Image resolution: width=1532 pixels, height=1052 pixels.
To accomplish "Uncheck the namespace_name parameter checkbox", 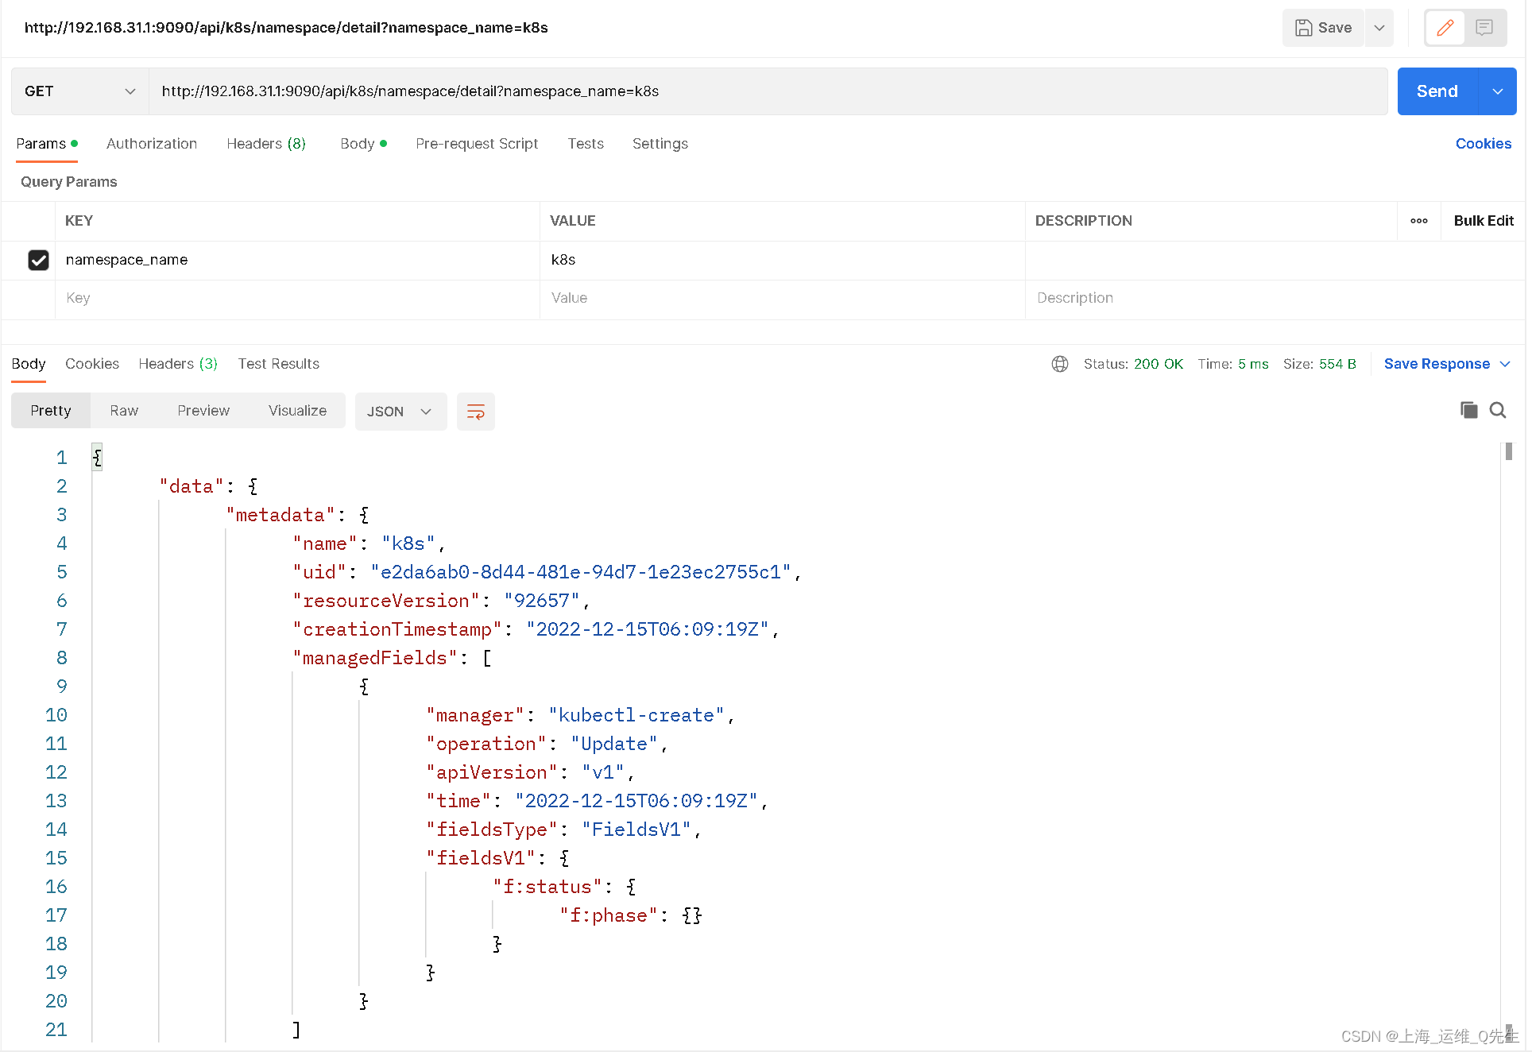I will click(38, 260).
